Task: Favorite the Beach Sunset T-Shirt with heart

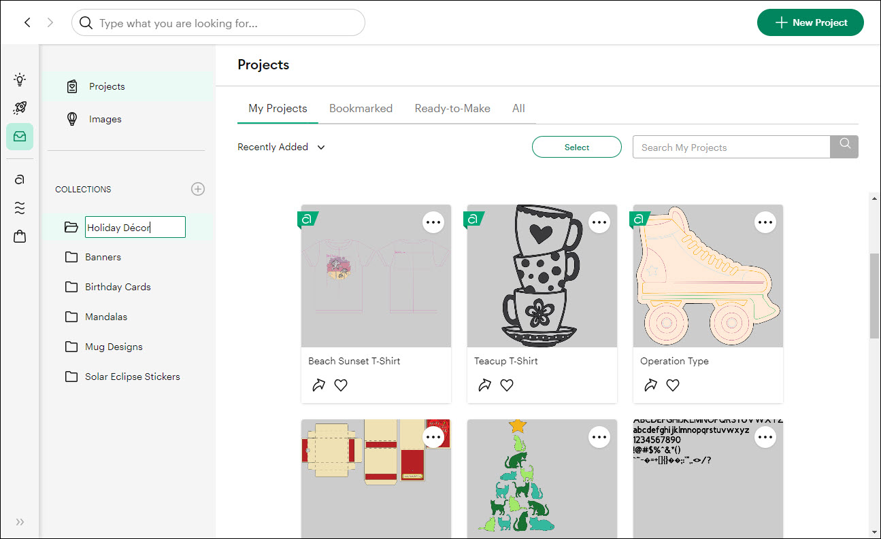Action: [x=341, y=385]
